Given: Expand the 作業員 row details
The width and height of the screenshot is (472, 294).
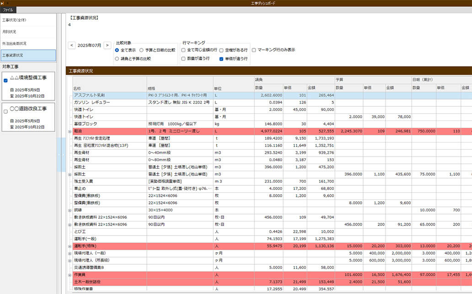Looking at the screenshot, I should coord(69,275).
